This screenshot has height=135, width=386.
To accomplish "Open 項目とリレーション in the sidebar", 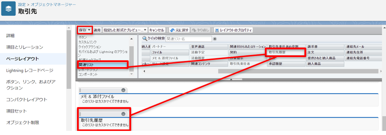I will 25,47.
